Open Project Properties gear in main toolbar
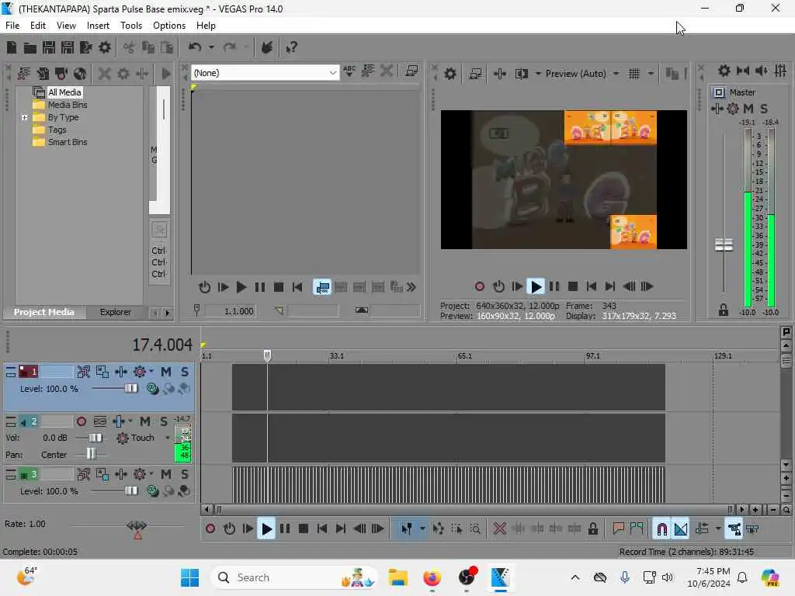The height and width of the screenshot is (596, 795). pos(105,47)
